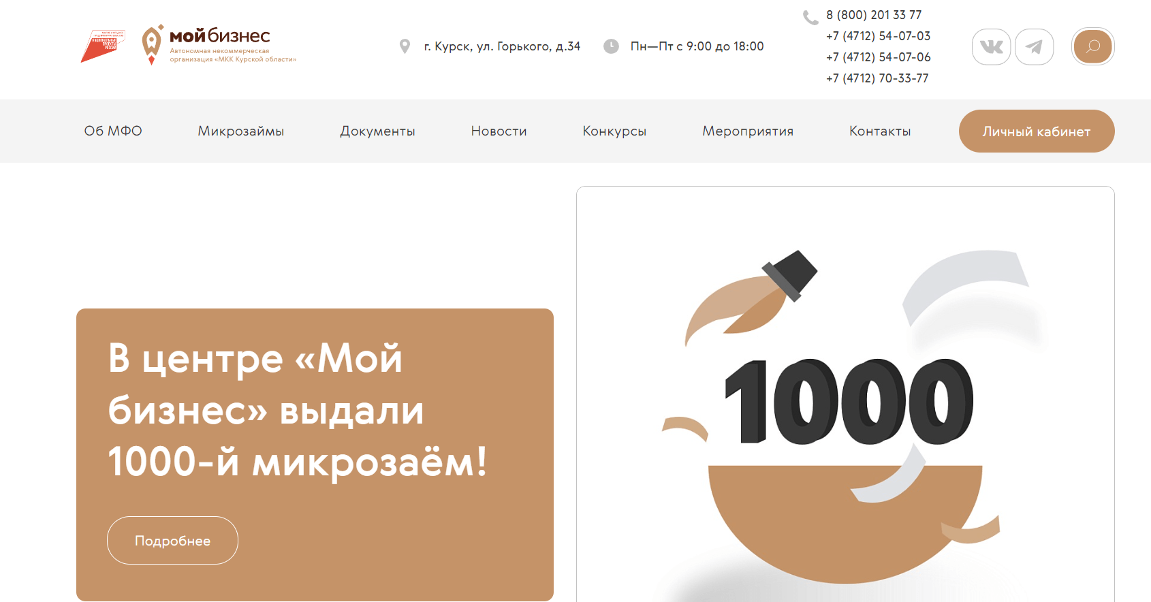Image resolution: width=1151 pixels, height=602 pixels.
Task: Click the address г. Курск, ул. Горького, д.34
Action: [502, 46]
